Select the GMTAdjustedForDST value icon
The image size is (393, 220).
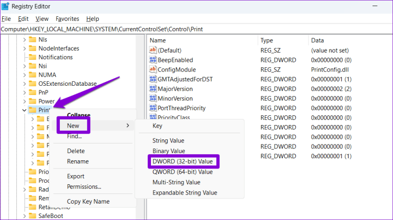[x=152, y=79]
